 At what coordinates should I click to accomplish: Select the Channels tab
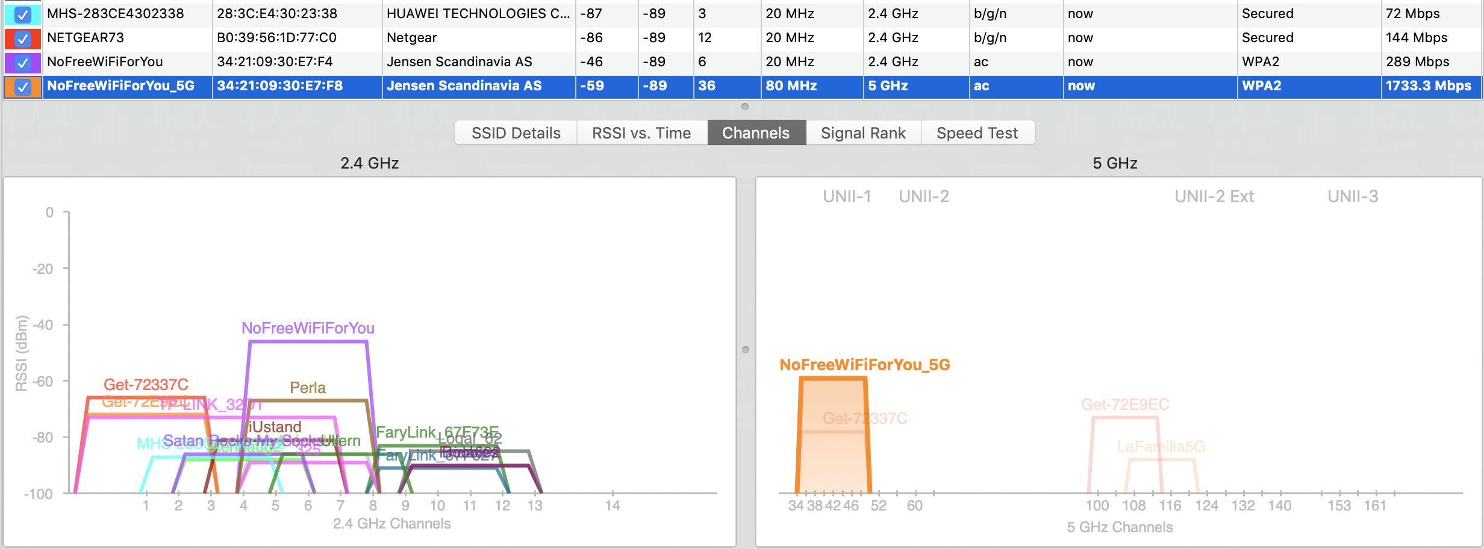pyautogui.click(x=756, y=133)
